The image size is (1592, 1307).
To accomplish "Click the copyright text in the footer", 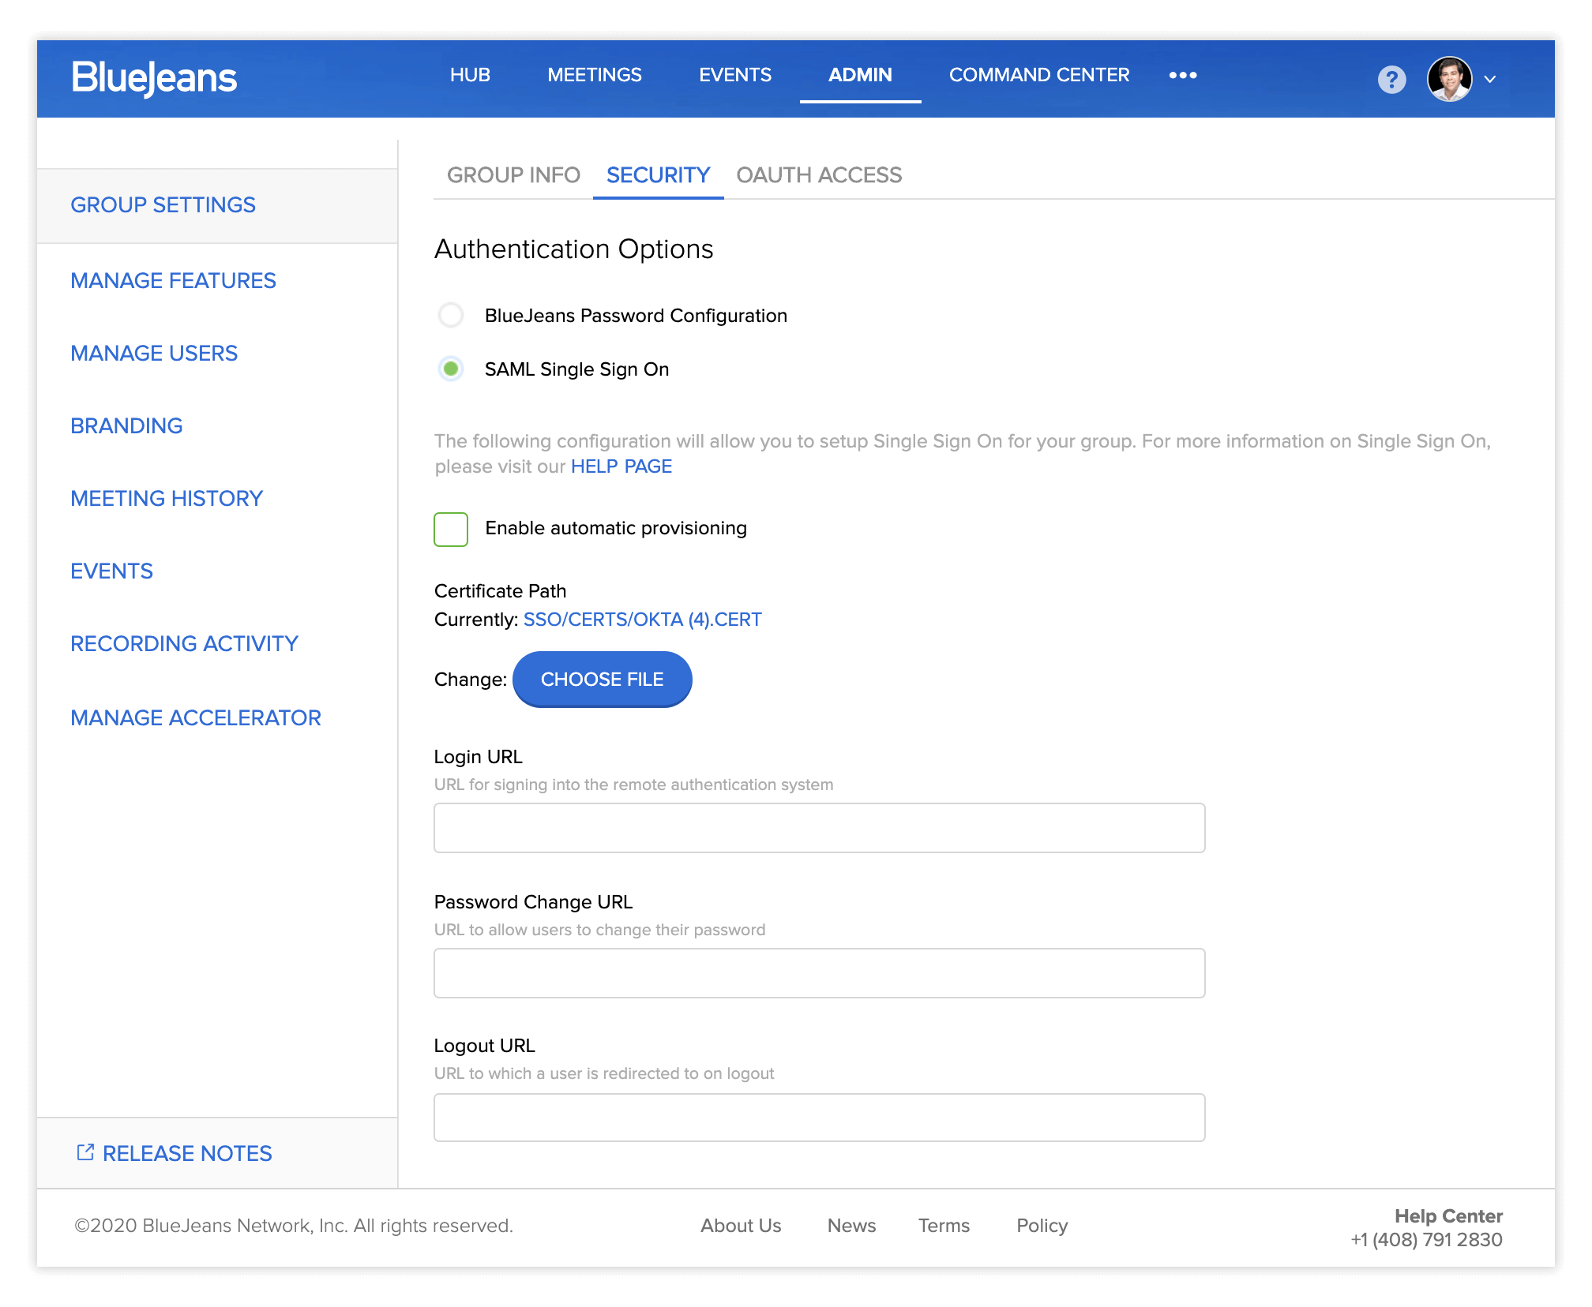I will click(293, 1226).
